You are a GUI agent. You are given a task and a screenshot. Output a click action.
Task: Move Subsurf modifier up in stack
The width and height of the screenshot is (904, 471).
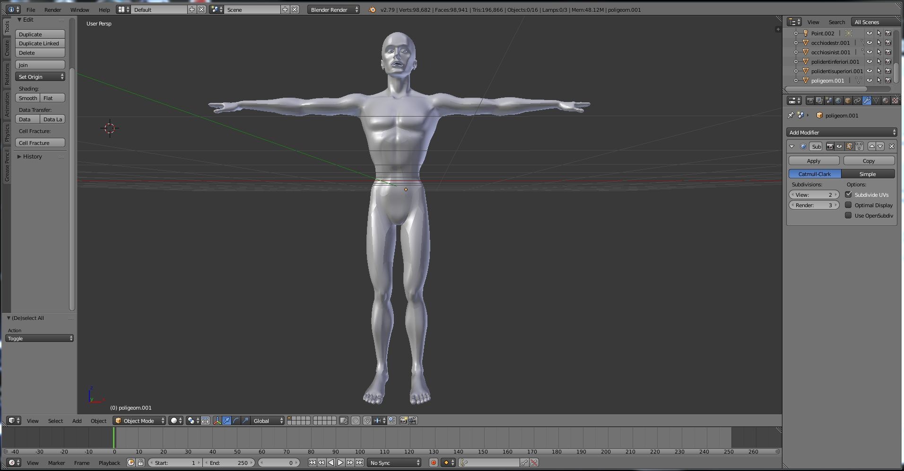pyautogui.click(x=871, y=146)
